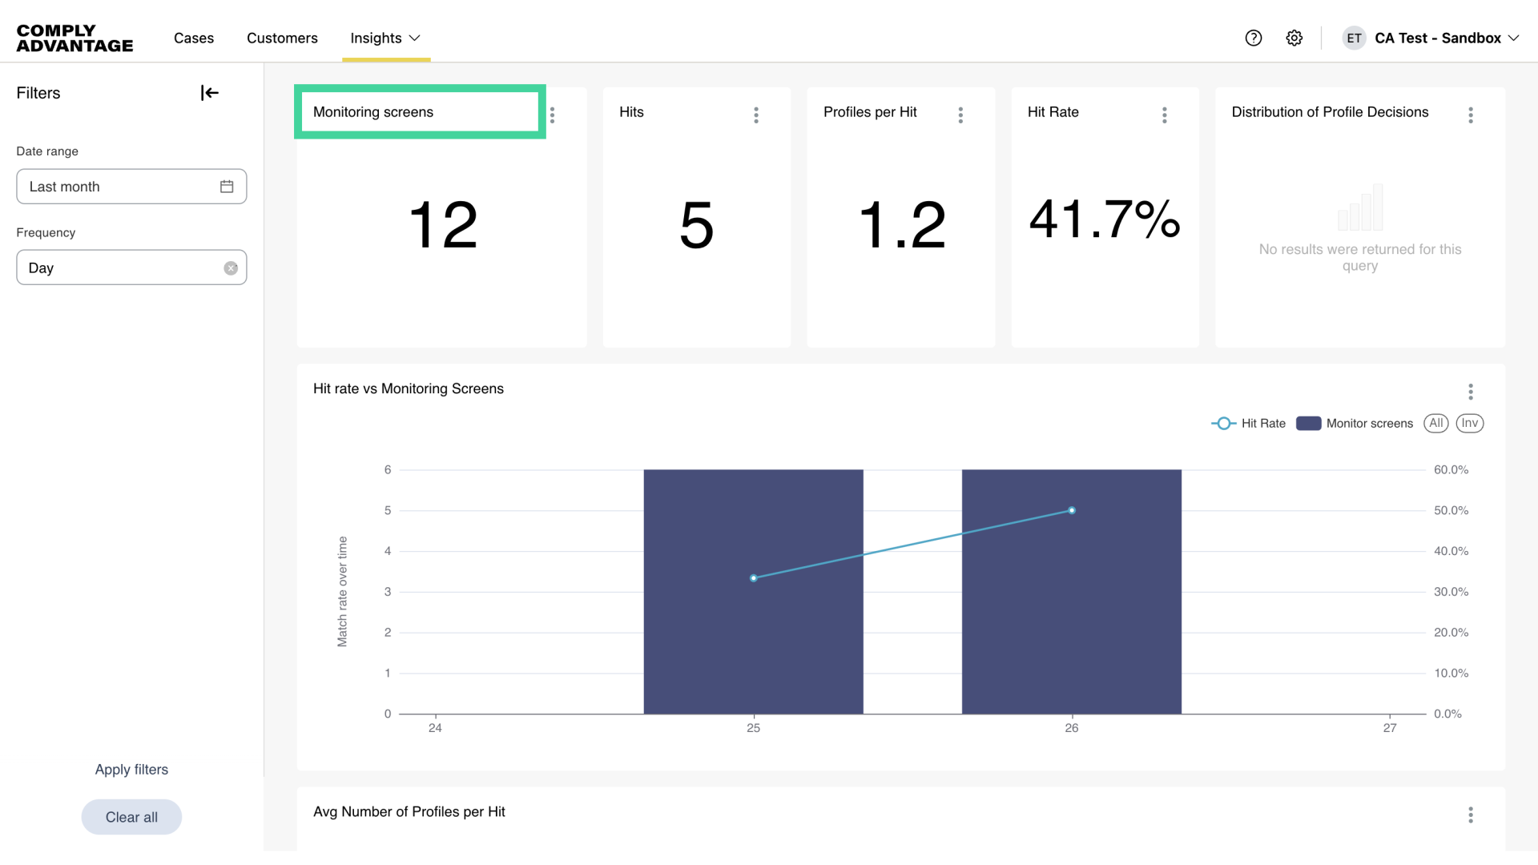1538x865 pixels.
Task: Open the help icon
Action: [x=1254, y=38]
